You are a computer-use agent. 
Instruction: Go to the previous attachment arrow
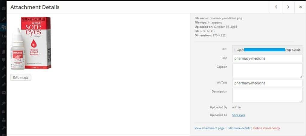[276, 7]
